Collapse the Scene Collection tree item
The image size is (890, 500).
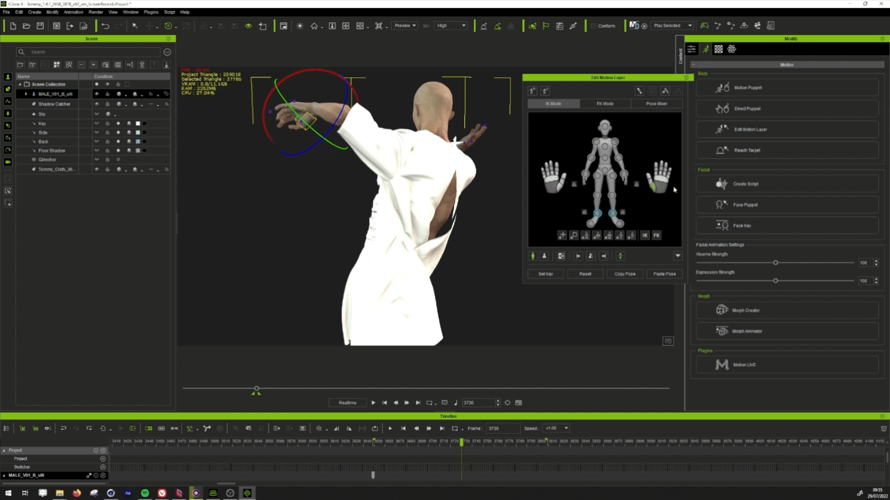[x=20, y=84]
